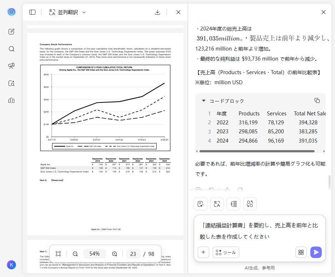Toggle the atom icon beside the send button
Image resolution: width=335 pixels, height=277 pixels.
tap(301, 252)
